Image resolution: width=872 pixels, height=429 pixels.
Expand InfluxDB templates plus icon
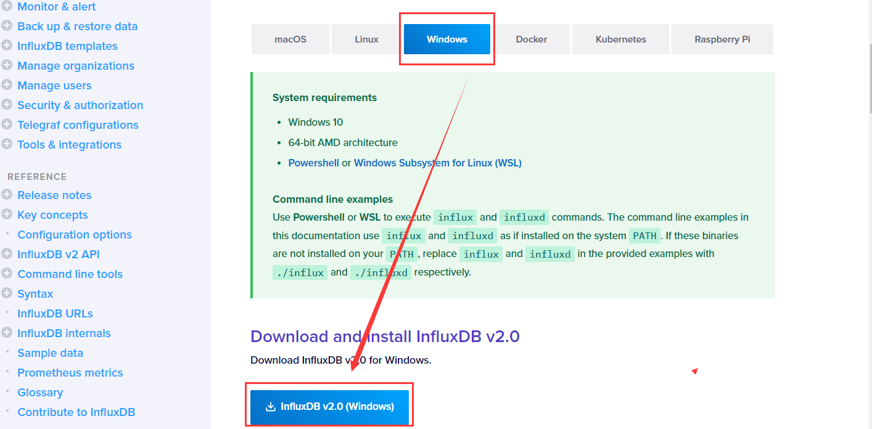[7, 46]
